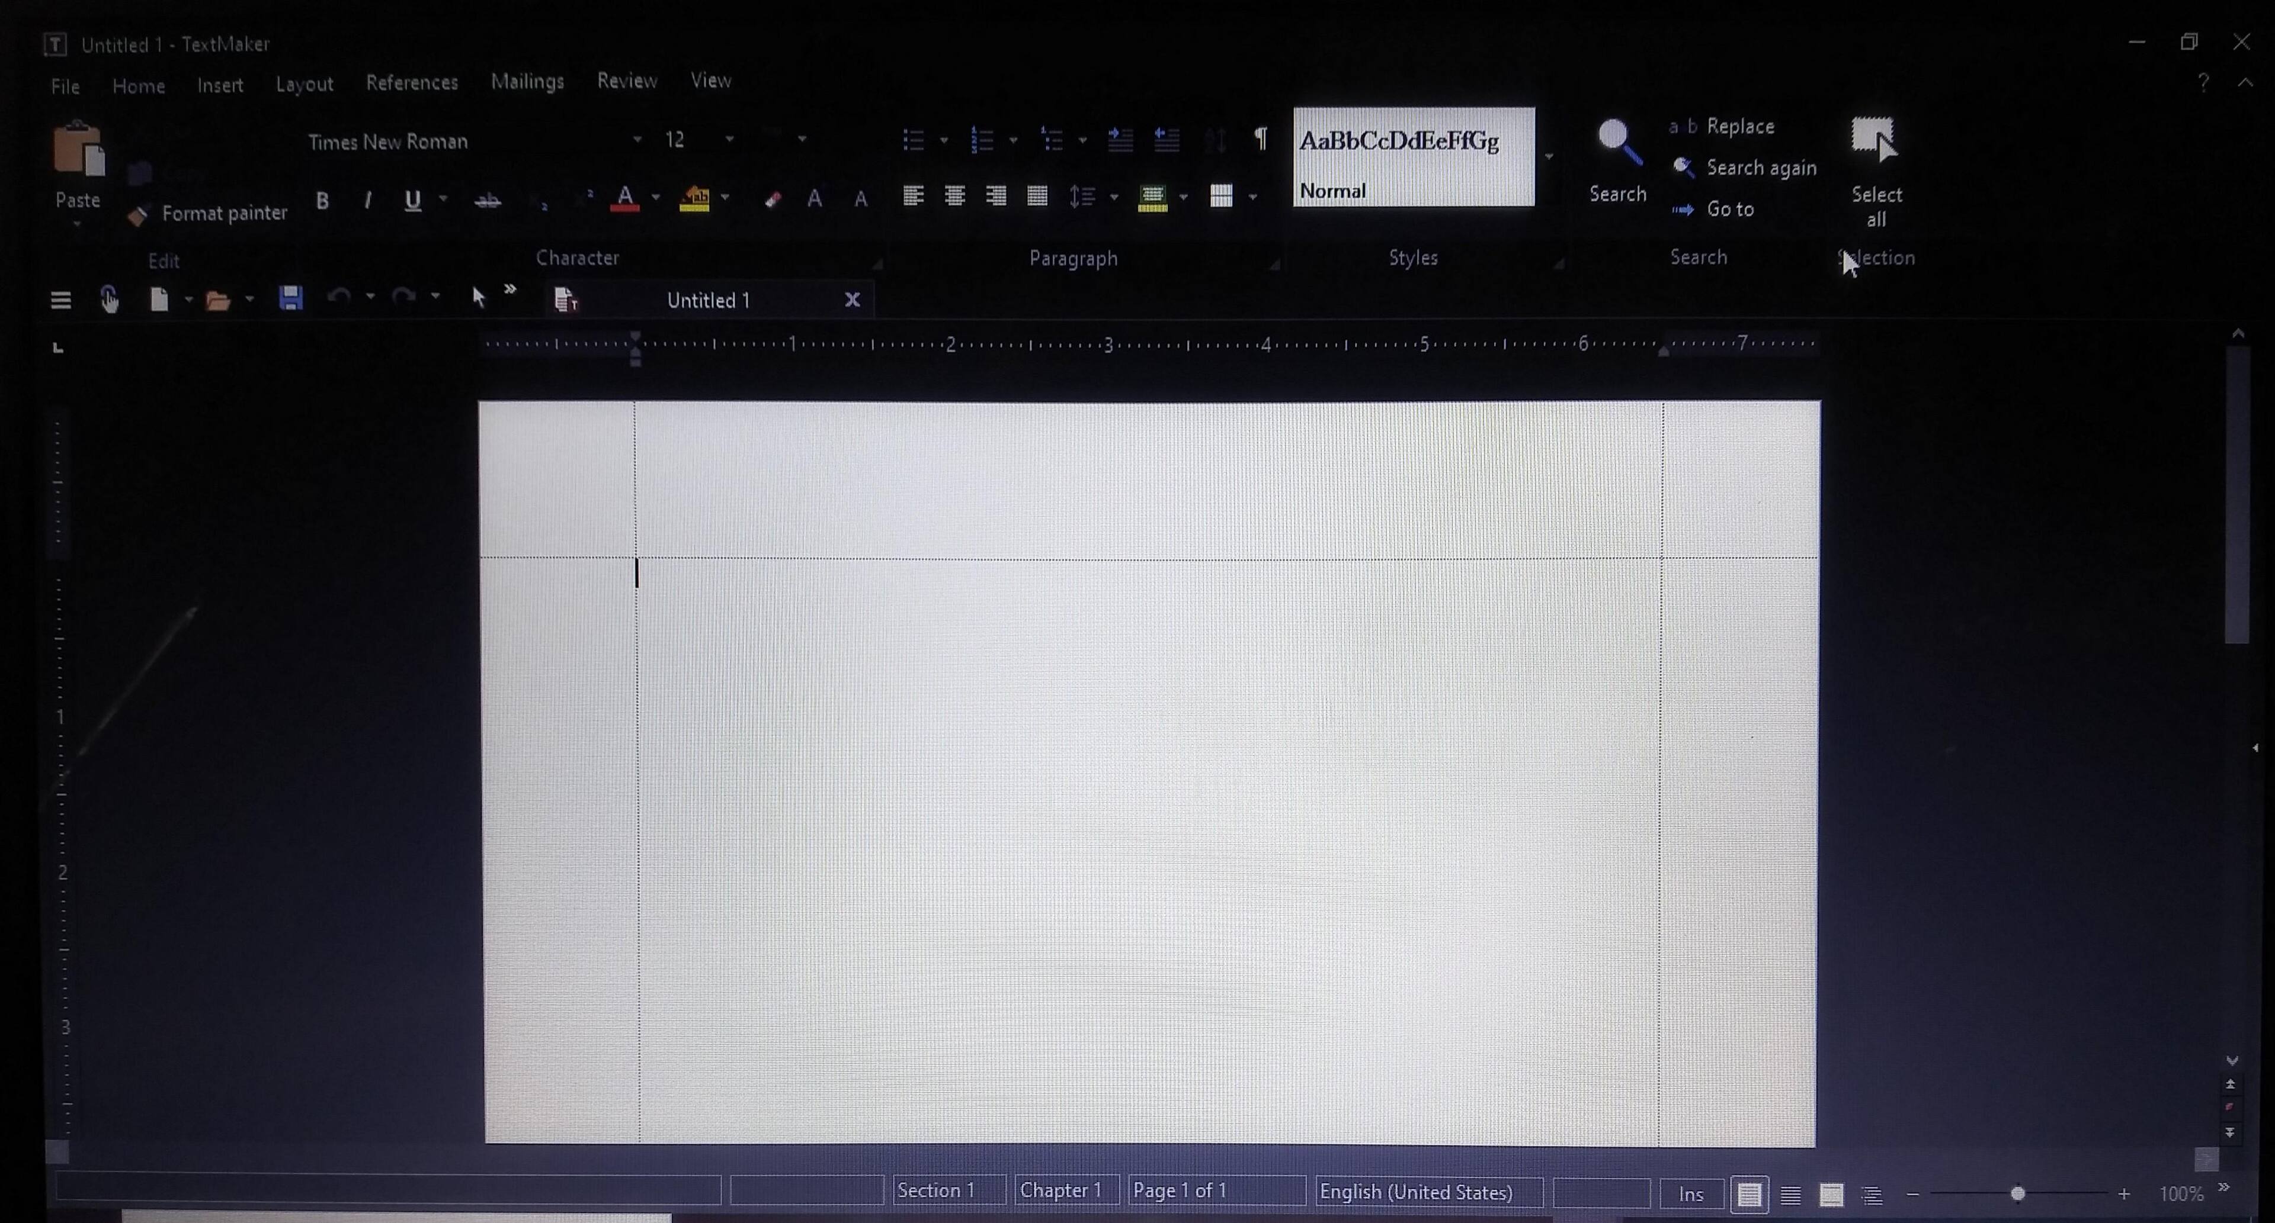
Task: Expand the Styles gallery arrow
Action: point(1549,157)
